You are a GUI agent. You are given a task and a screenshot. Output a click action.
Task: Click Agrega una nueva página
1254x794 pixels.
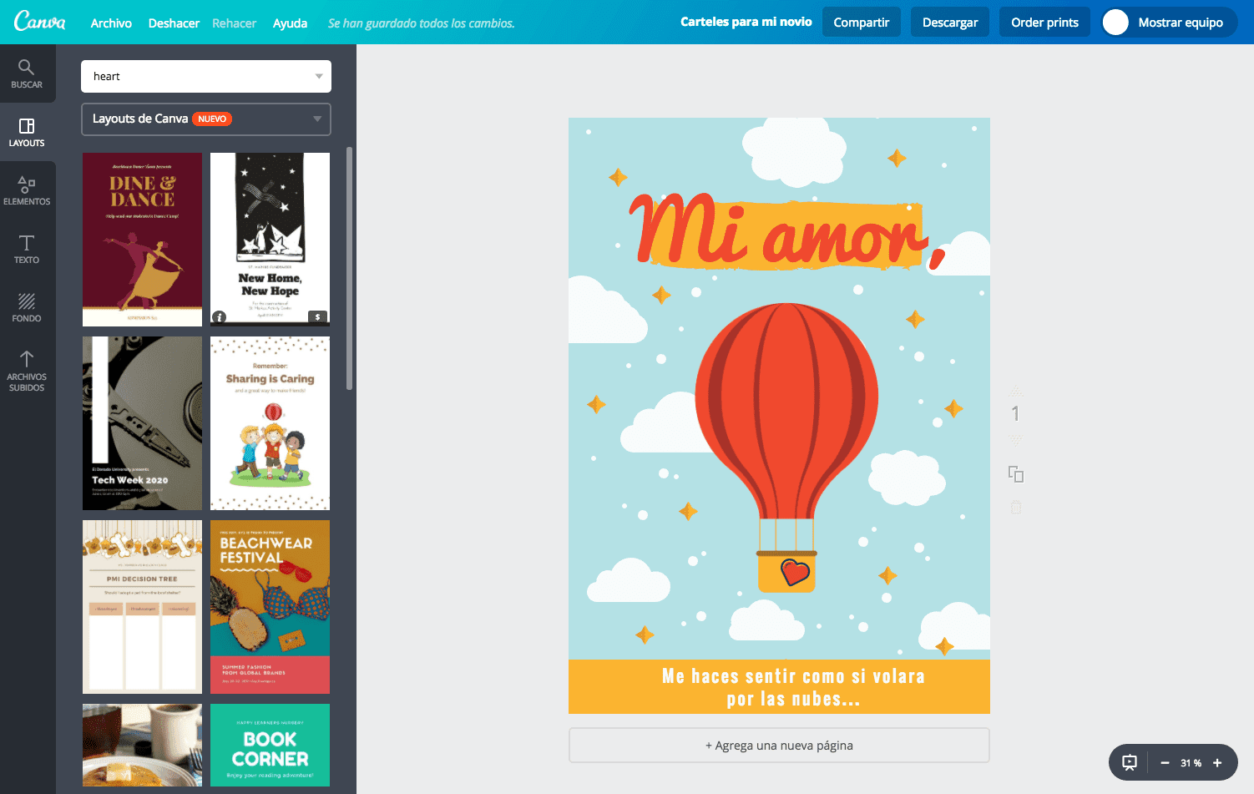click(778, 745)
